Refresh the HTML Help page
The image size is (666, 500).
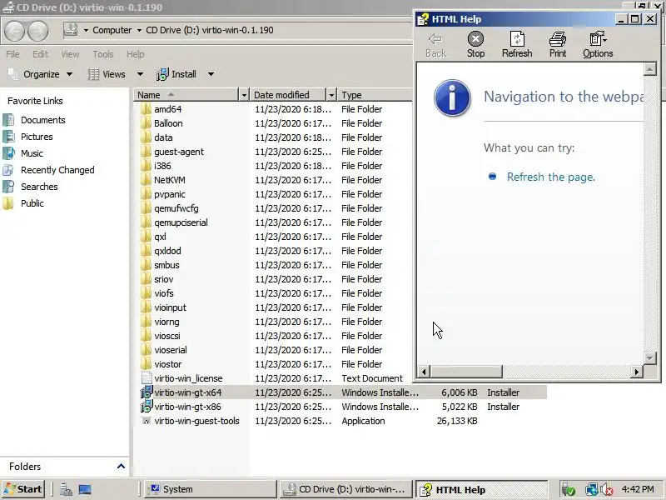pyautogui.click(x=517, y=44)
